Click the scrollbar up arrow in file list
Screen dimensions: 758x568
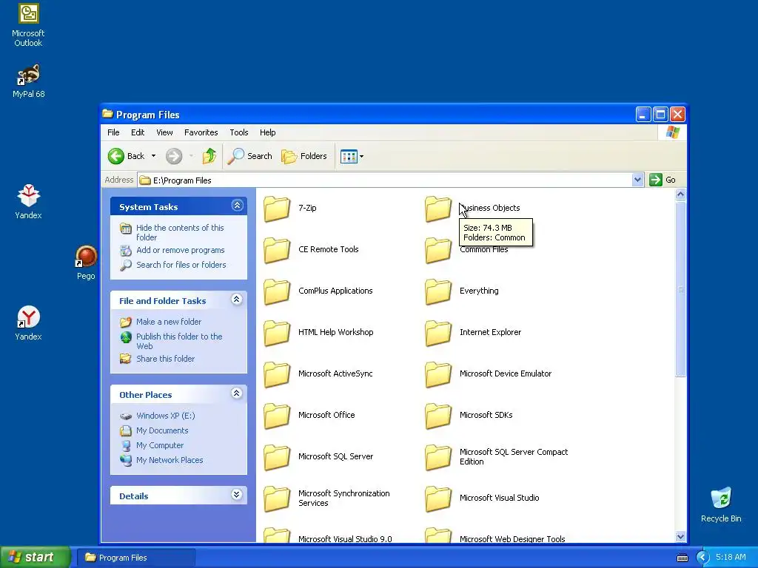681,195
